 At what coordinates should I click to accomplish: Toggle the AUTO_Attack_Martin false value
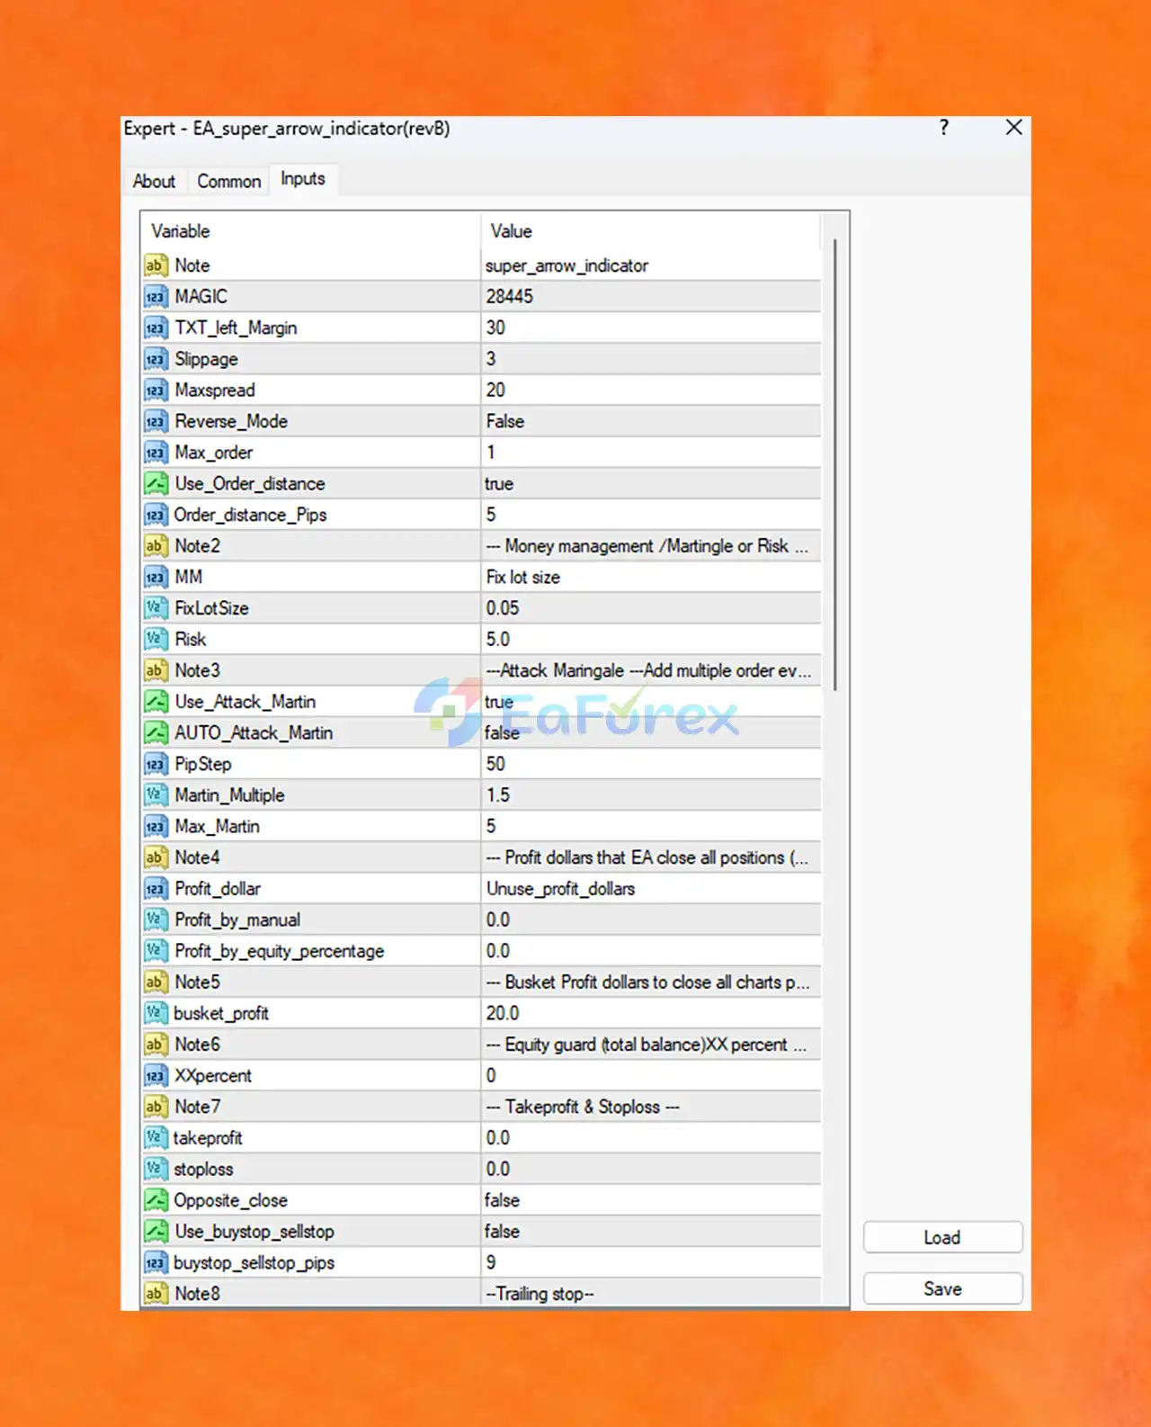click(651, 733)
